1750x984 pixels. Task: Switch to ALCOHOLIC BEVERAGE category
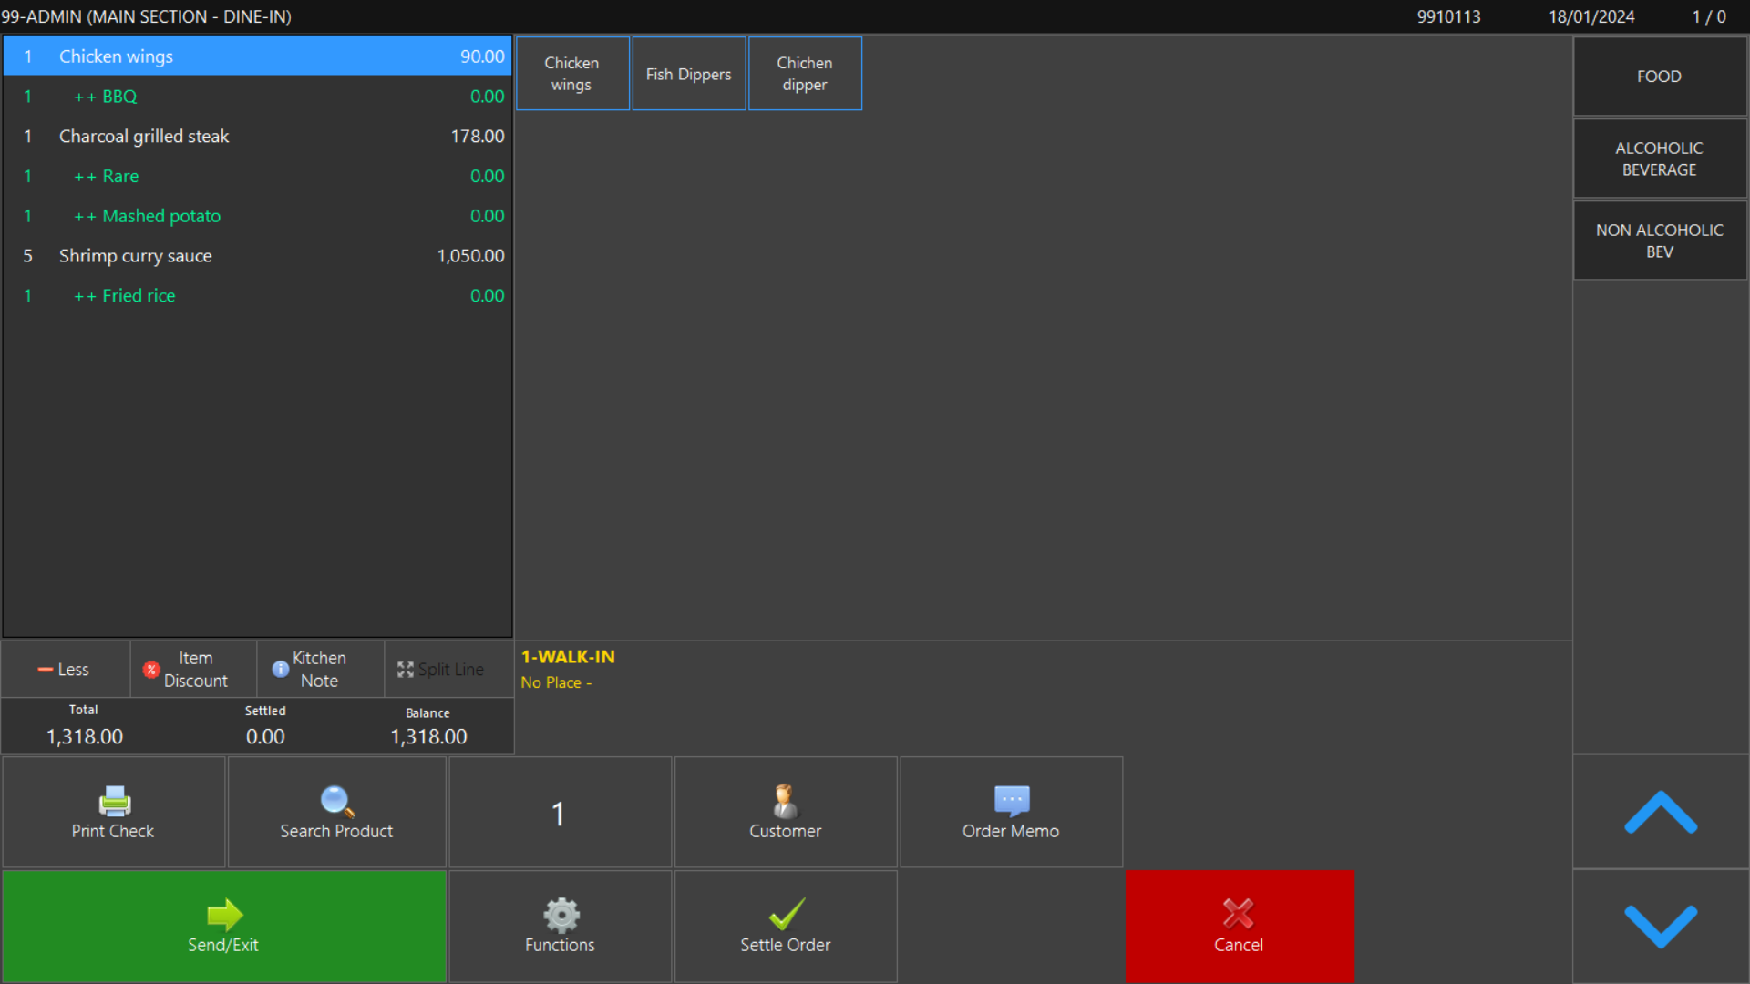[x=1659, y=159]
